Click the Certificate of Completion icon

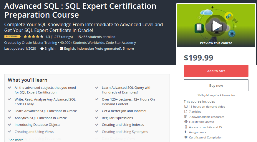186,137
